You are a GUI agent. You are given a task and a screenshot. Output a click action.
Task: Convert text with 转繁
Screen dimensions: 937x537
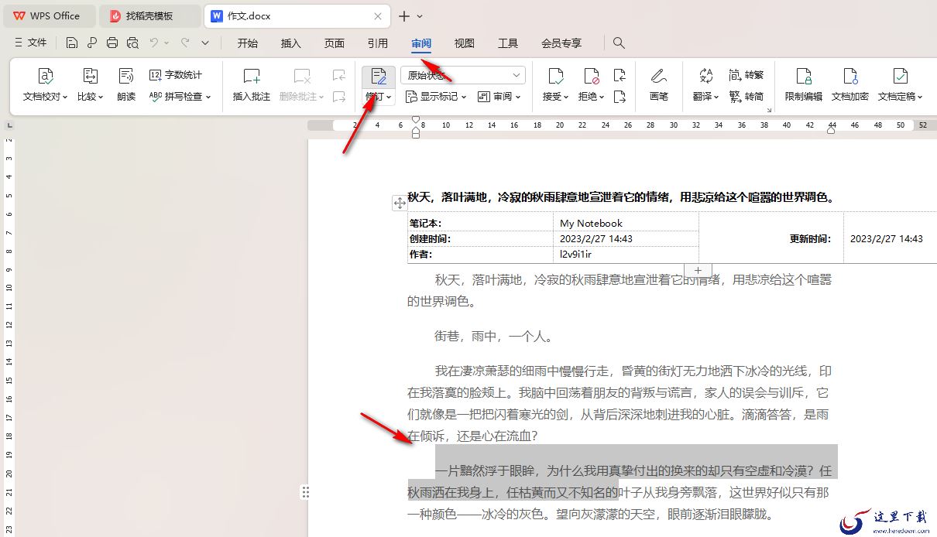point(747,75)
